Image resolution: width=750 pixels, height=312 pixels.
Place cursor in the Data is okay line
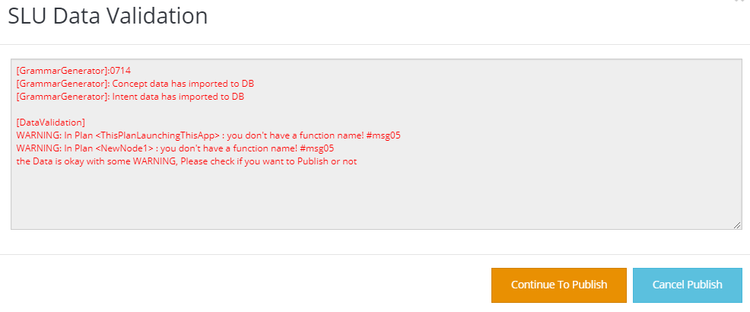click(186, 161)
